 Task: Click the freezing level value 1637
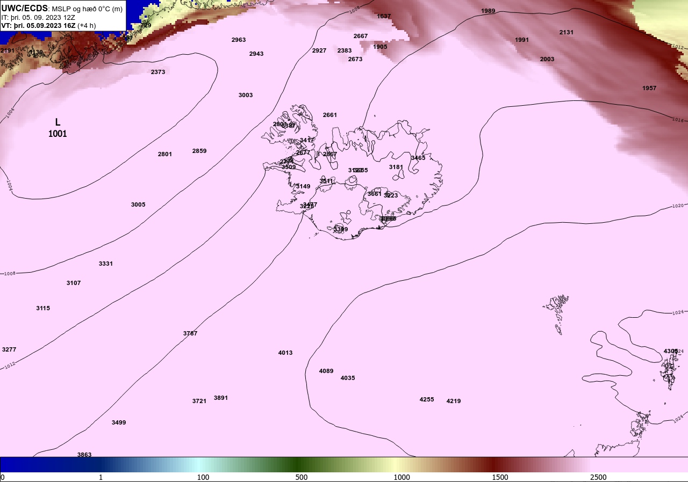(384, 16)
